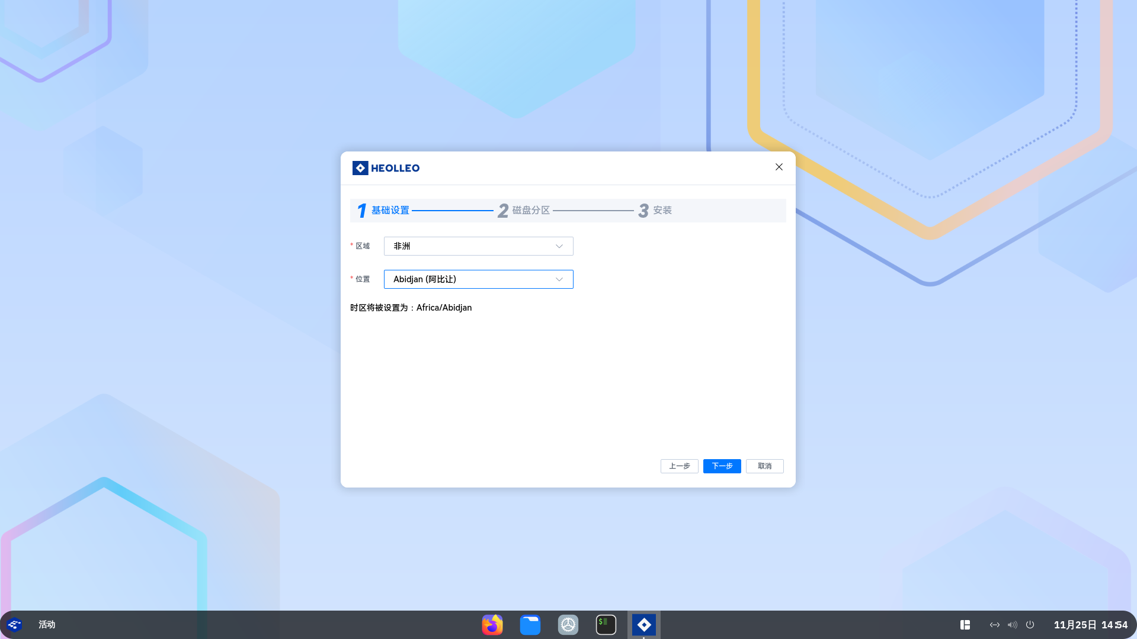
Task: Open the window layout tray icon
Action: click(965, 625)
